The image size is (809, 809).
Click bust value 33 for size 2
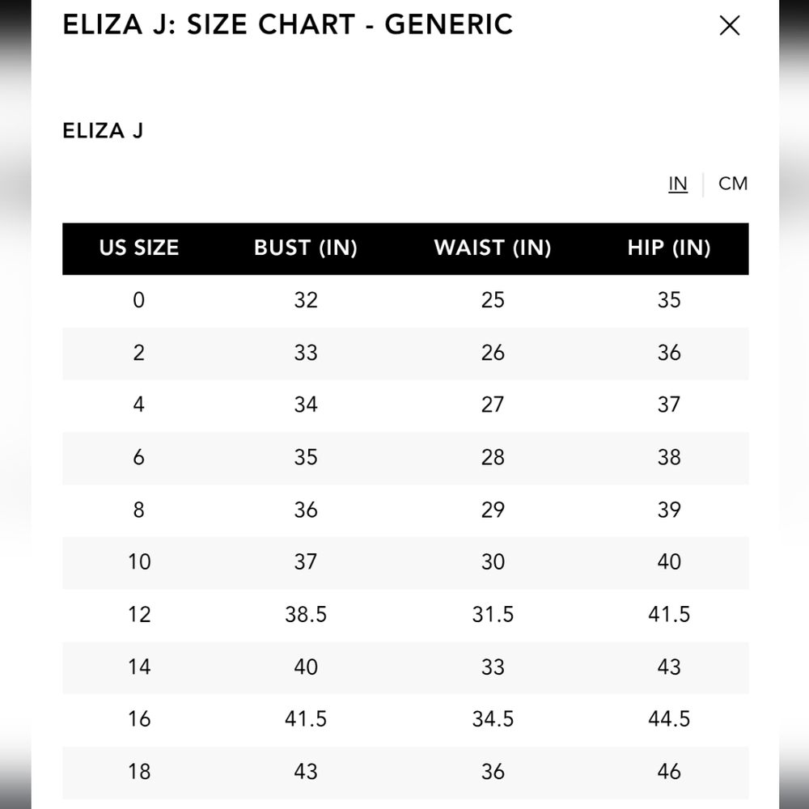(x=306, y=353)
